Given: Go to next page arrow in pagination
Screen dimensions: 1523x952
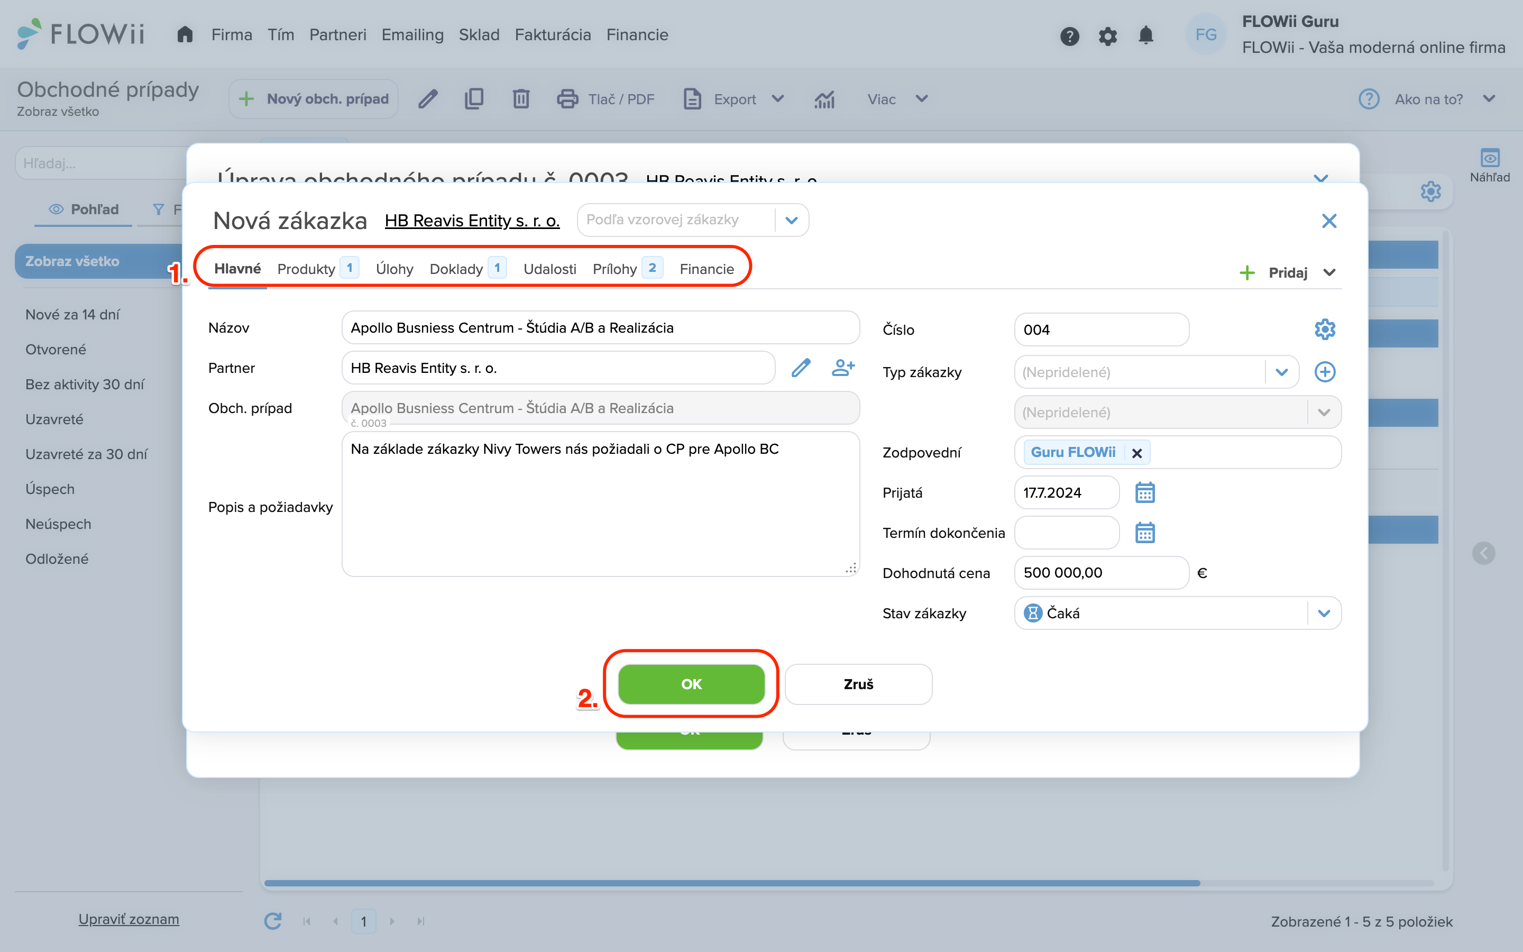Looking at the screenshot, I should tap(392, 921).
